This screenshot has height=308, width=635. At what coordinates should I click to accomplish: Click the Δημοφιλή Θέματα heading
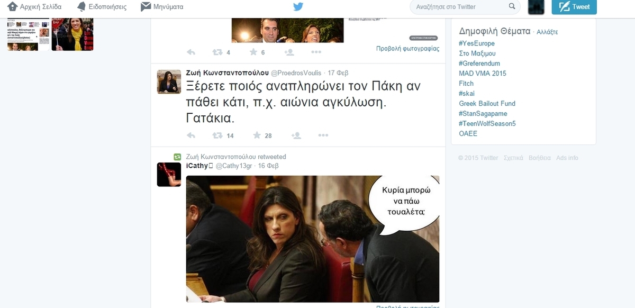(495, 31)
